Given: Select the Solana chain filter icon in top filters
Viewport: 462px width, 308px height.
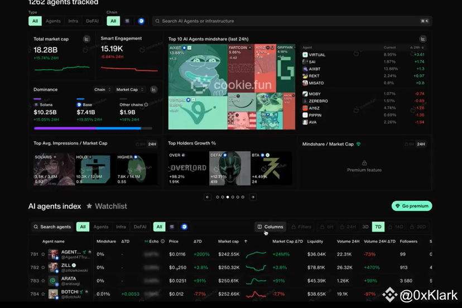Looking at the screenshot, I should tap(127, 21).
